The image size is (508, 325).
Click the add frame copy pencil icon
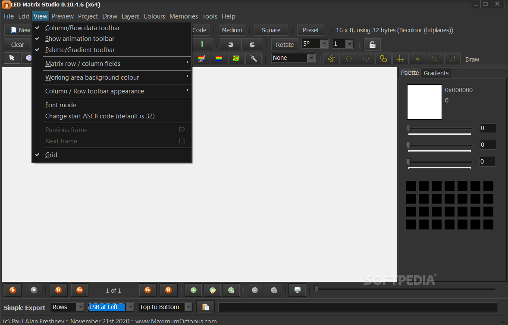[213, 290]
